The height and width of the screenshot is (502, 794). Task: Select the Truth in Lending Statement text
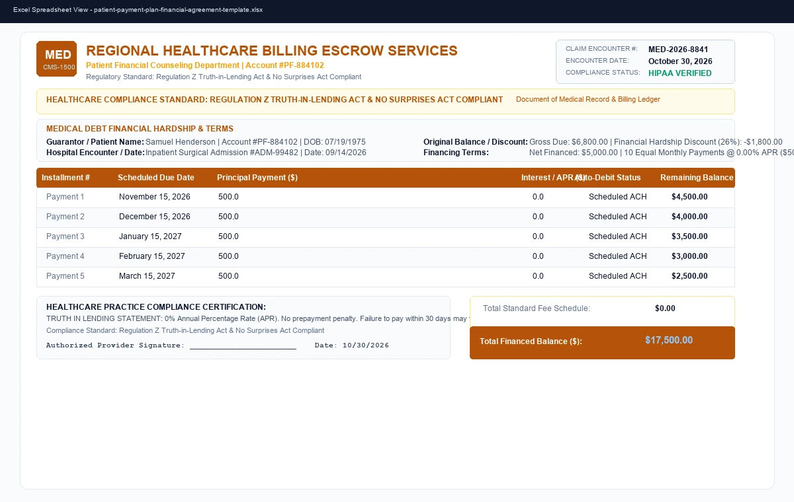[x=258, y=318]
